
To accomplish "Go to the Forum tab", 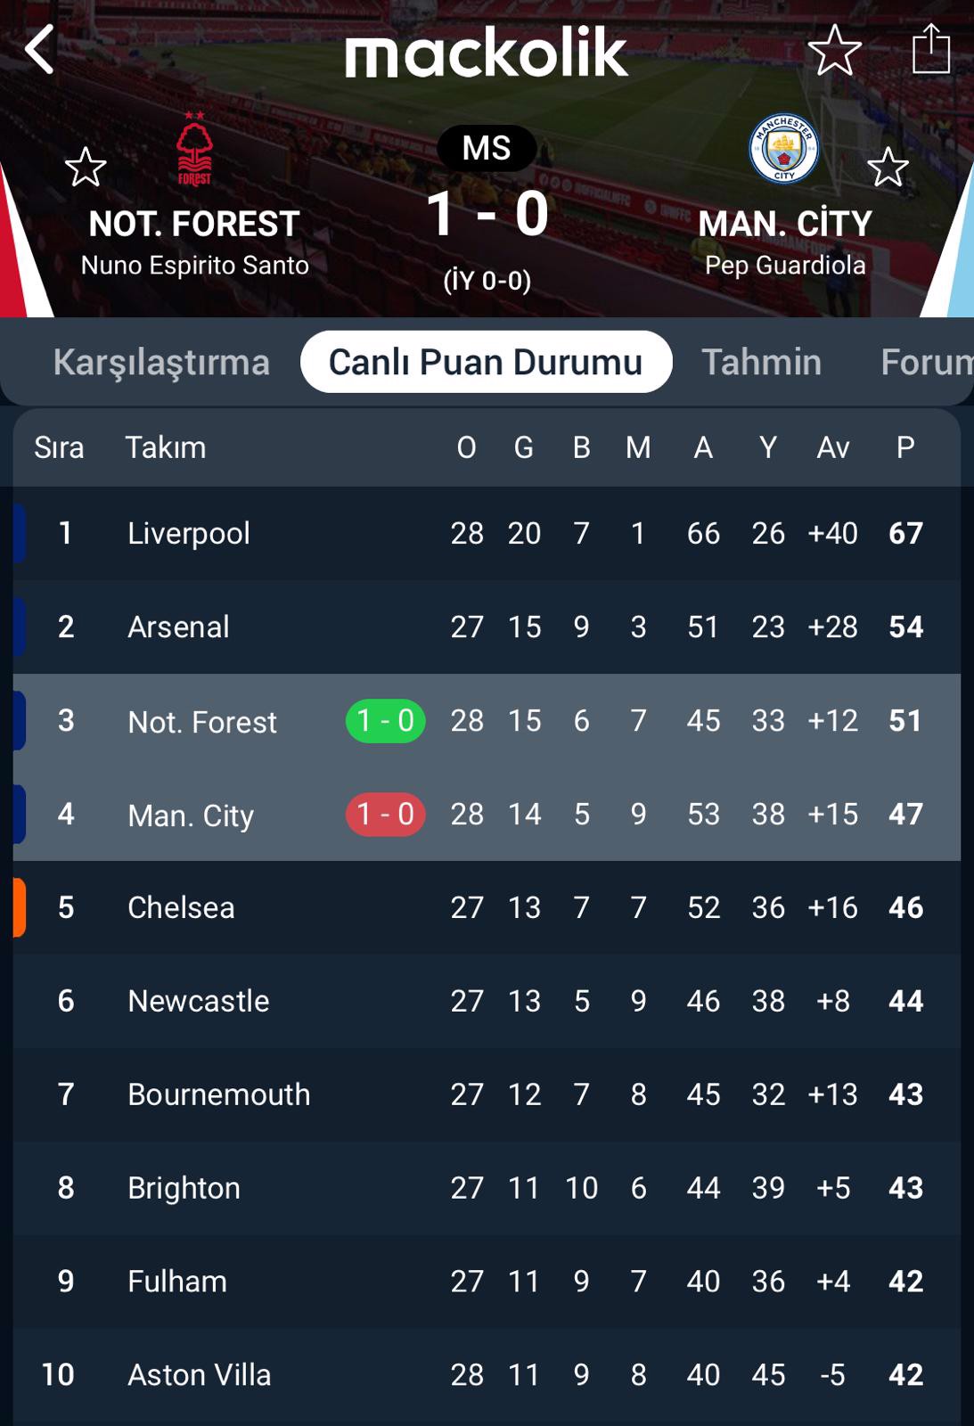I will click(x=927, y=362).
